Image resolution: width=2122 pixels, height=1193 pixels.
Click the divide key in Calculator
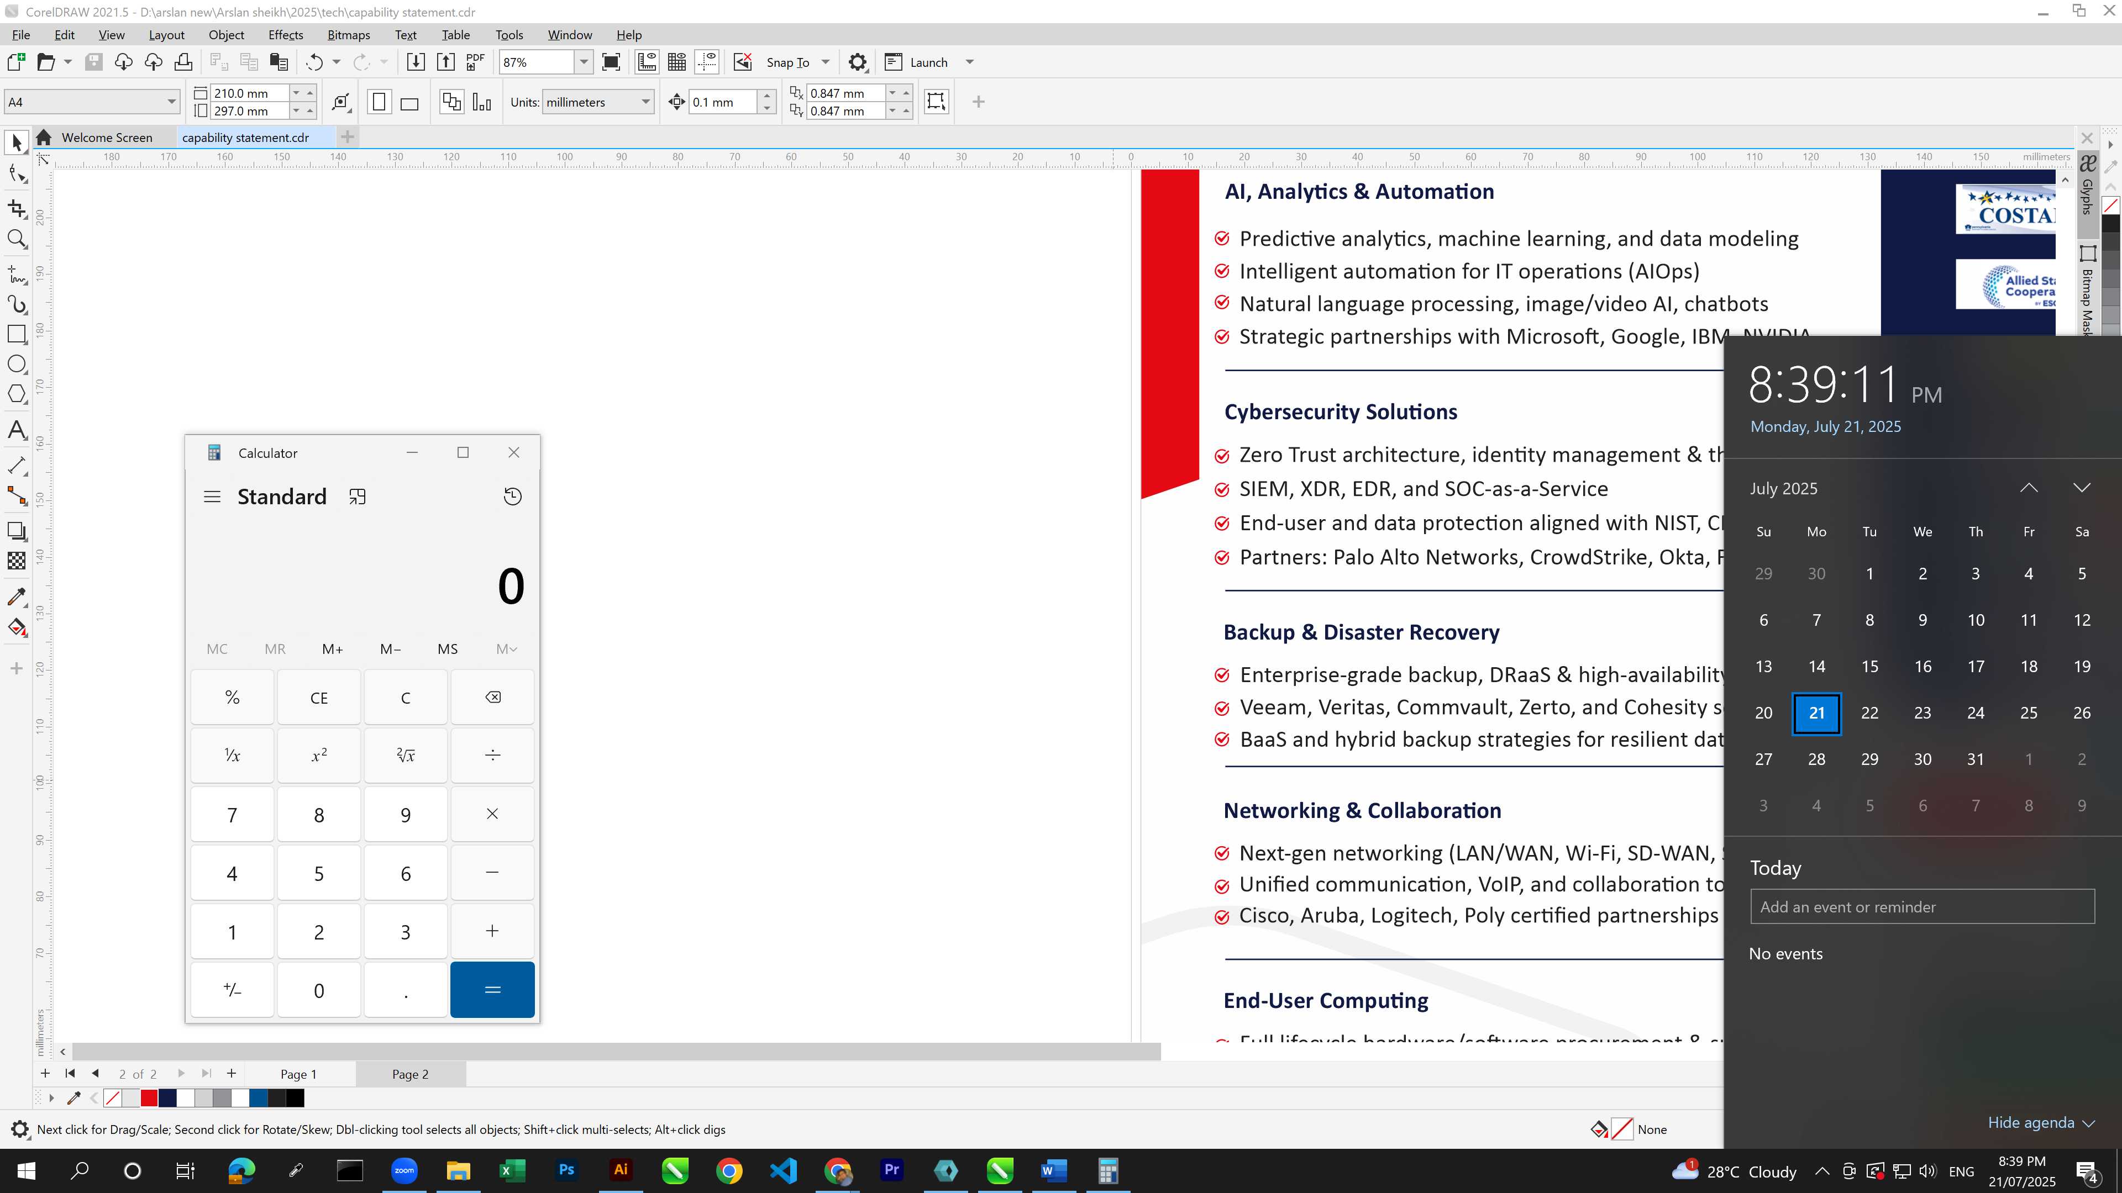click(492, 755)
